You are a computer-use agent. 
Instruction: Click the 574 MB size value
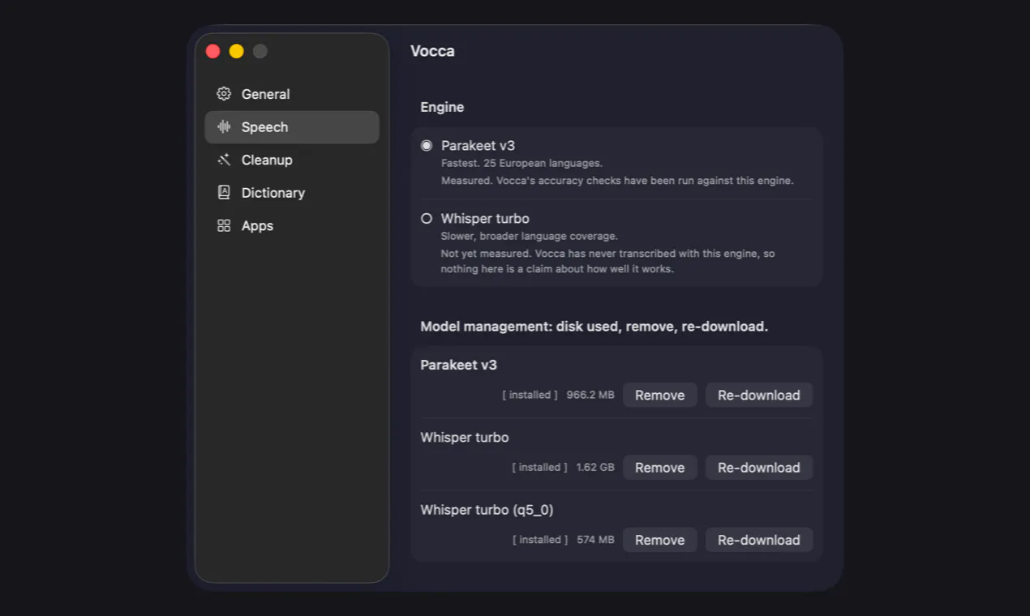(595, 540)
